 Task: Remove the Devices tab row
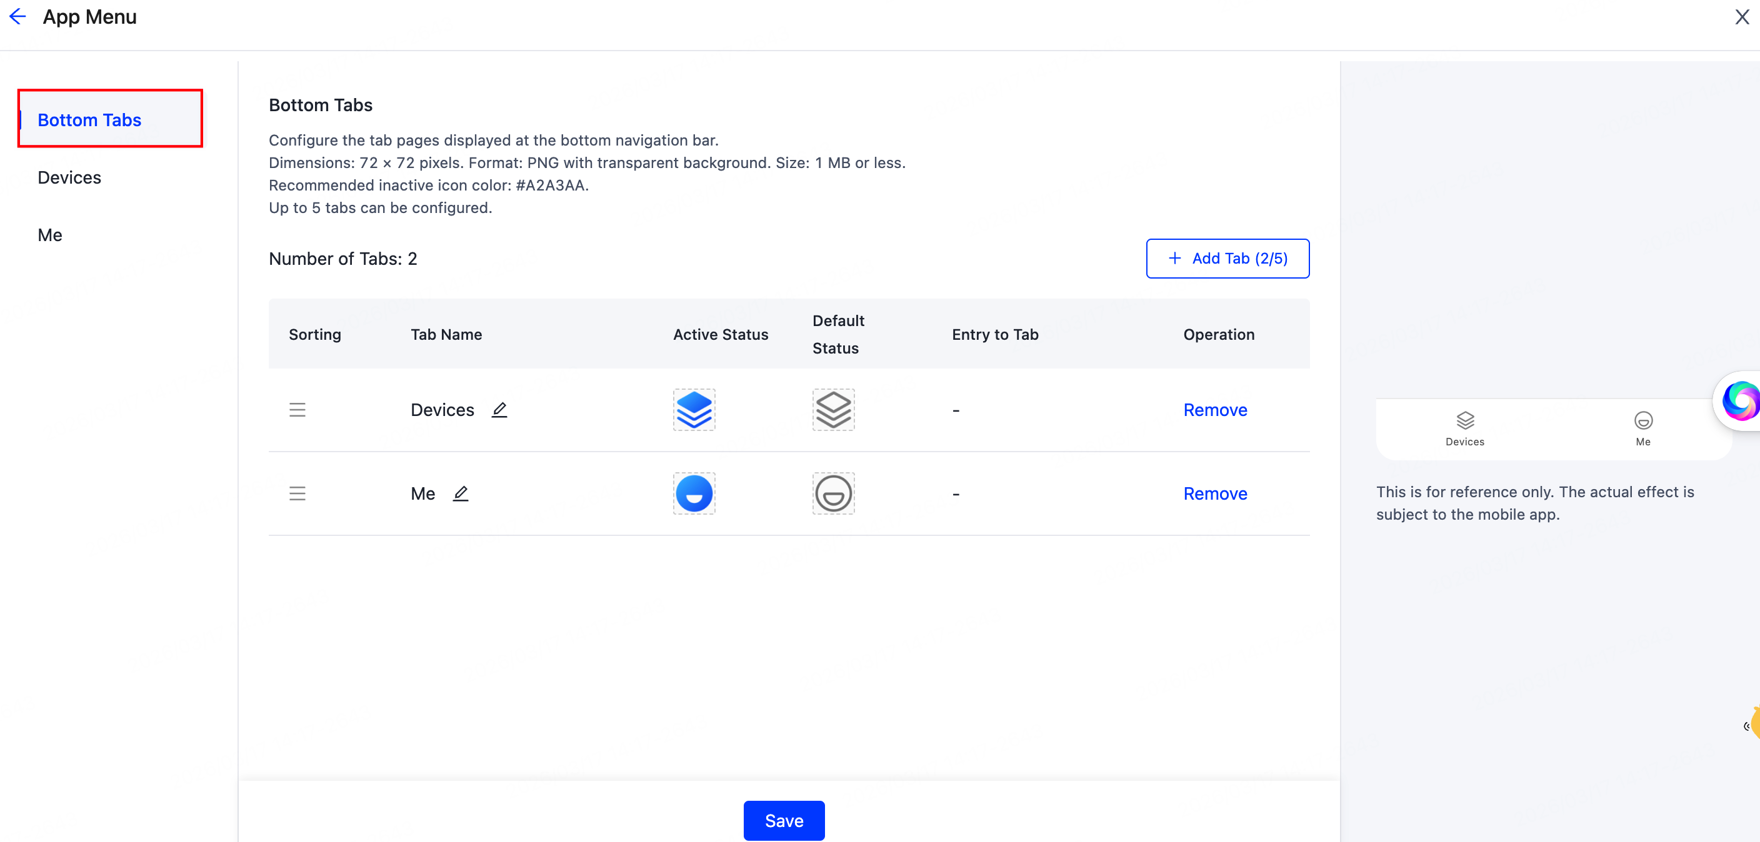tap(1215, 410)
